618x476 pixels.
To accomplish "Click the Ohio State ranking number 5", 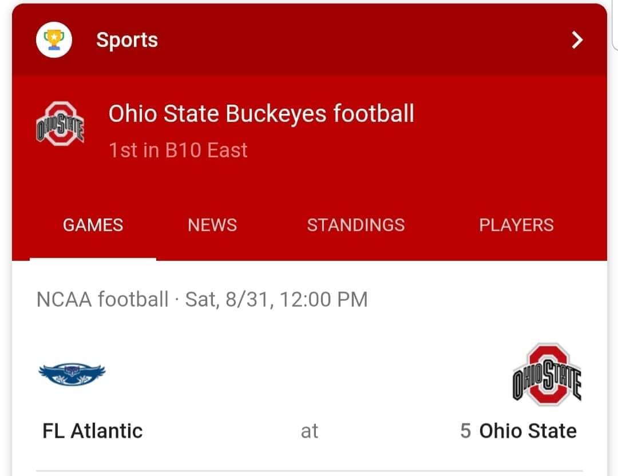I will point(465,431).
